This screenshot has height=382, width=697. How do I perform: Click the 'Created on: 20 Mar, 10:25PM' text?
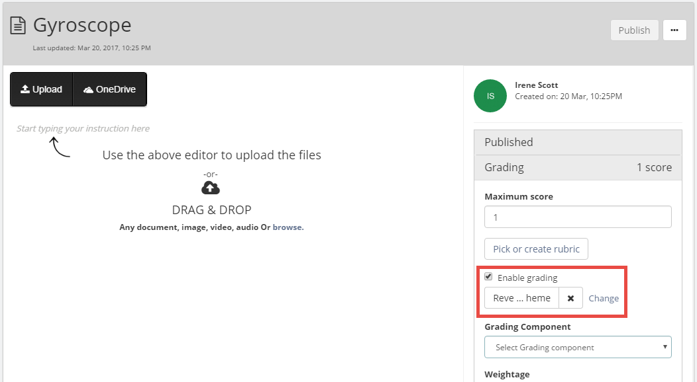(x=568, y=96)
